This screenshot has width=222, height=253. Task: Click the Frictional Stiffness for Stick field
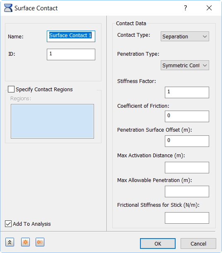click(x=187, y=218)
